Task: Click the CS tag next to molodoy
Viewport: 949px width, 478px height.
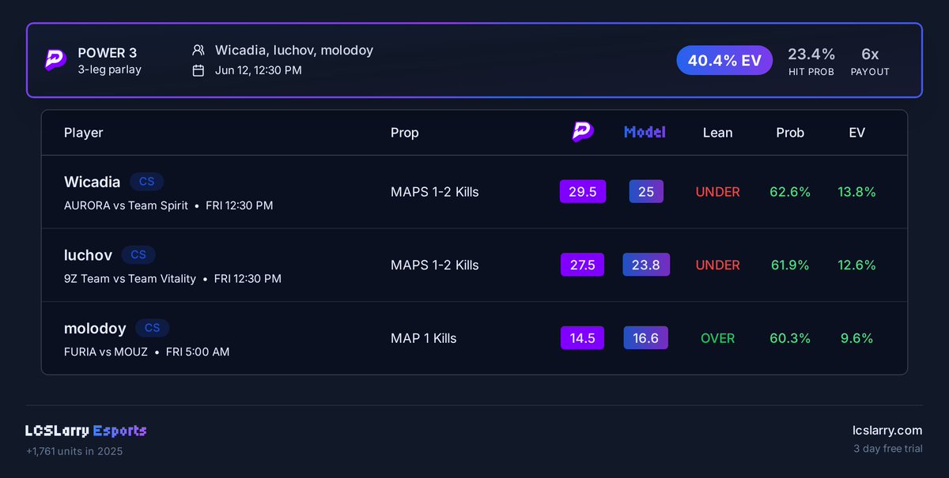Action: point(153,328)
